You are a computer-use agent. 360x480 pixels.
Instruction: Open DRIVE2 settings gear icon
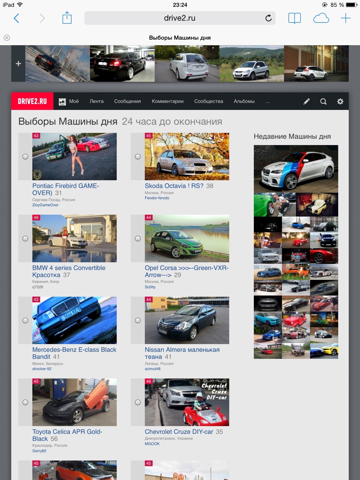click(x=340, y=101)
